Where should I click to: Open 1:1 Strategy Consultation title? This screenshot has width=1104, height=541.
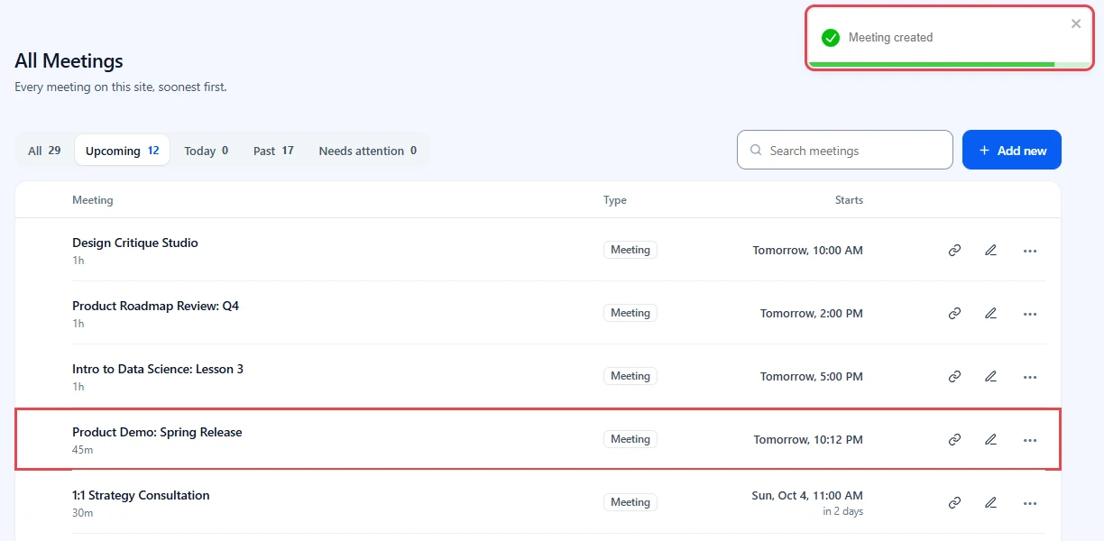pyautogui.click(x=141, y=495)
